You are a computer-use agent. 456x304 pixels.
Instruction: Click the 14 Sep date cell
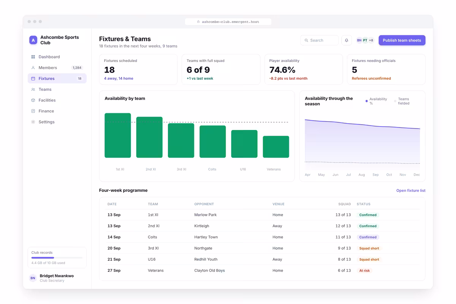[114, 237]
